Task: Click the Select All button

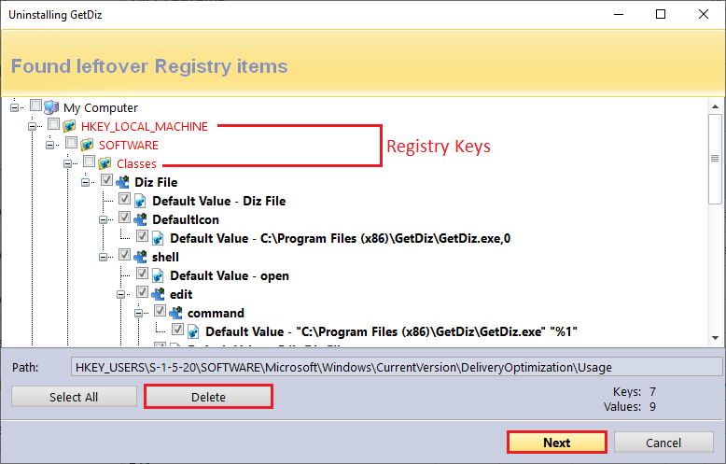Action: tap(74, 397)
